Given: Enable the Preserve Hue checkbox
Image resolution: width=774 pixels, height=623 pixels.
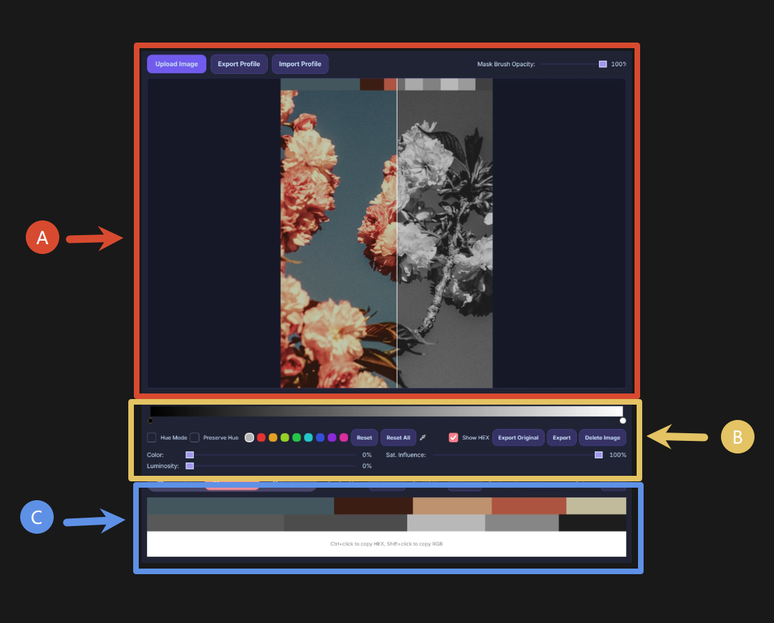Looking at the screenshot, I should tap(195, 437).
